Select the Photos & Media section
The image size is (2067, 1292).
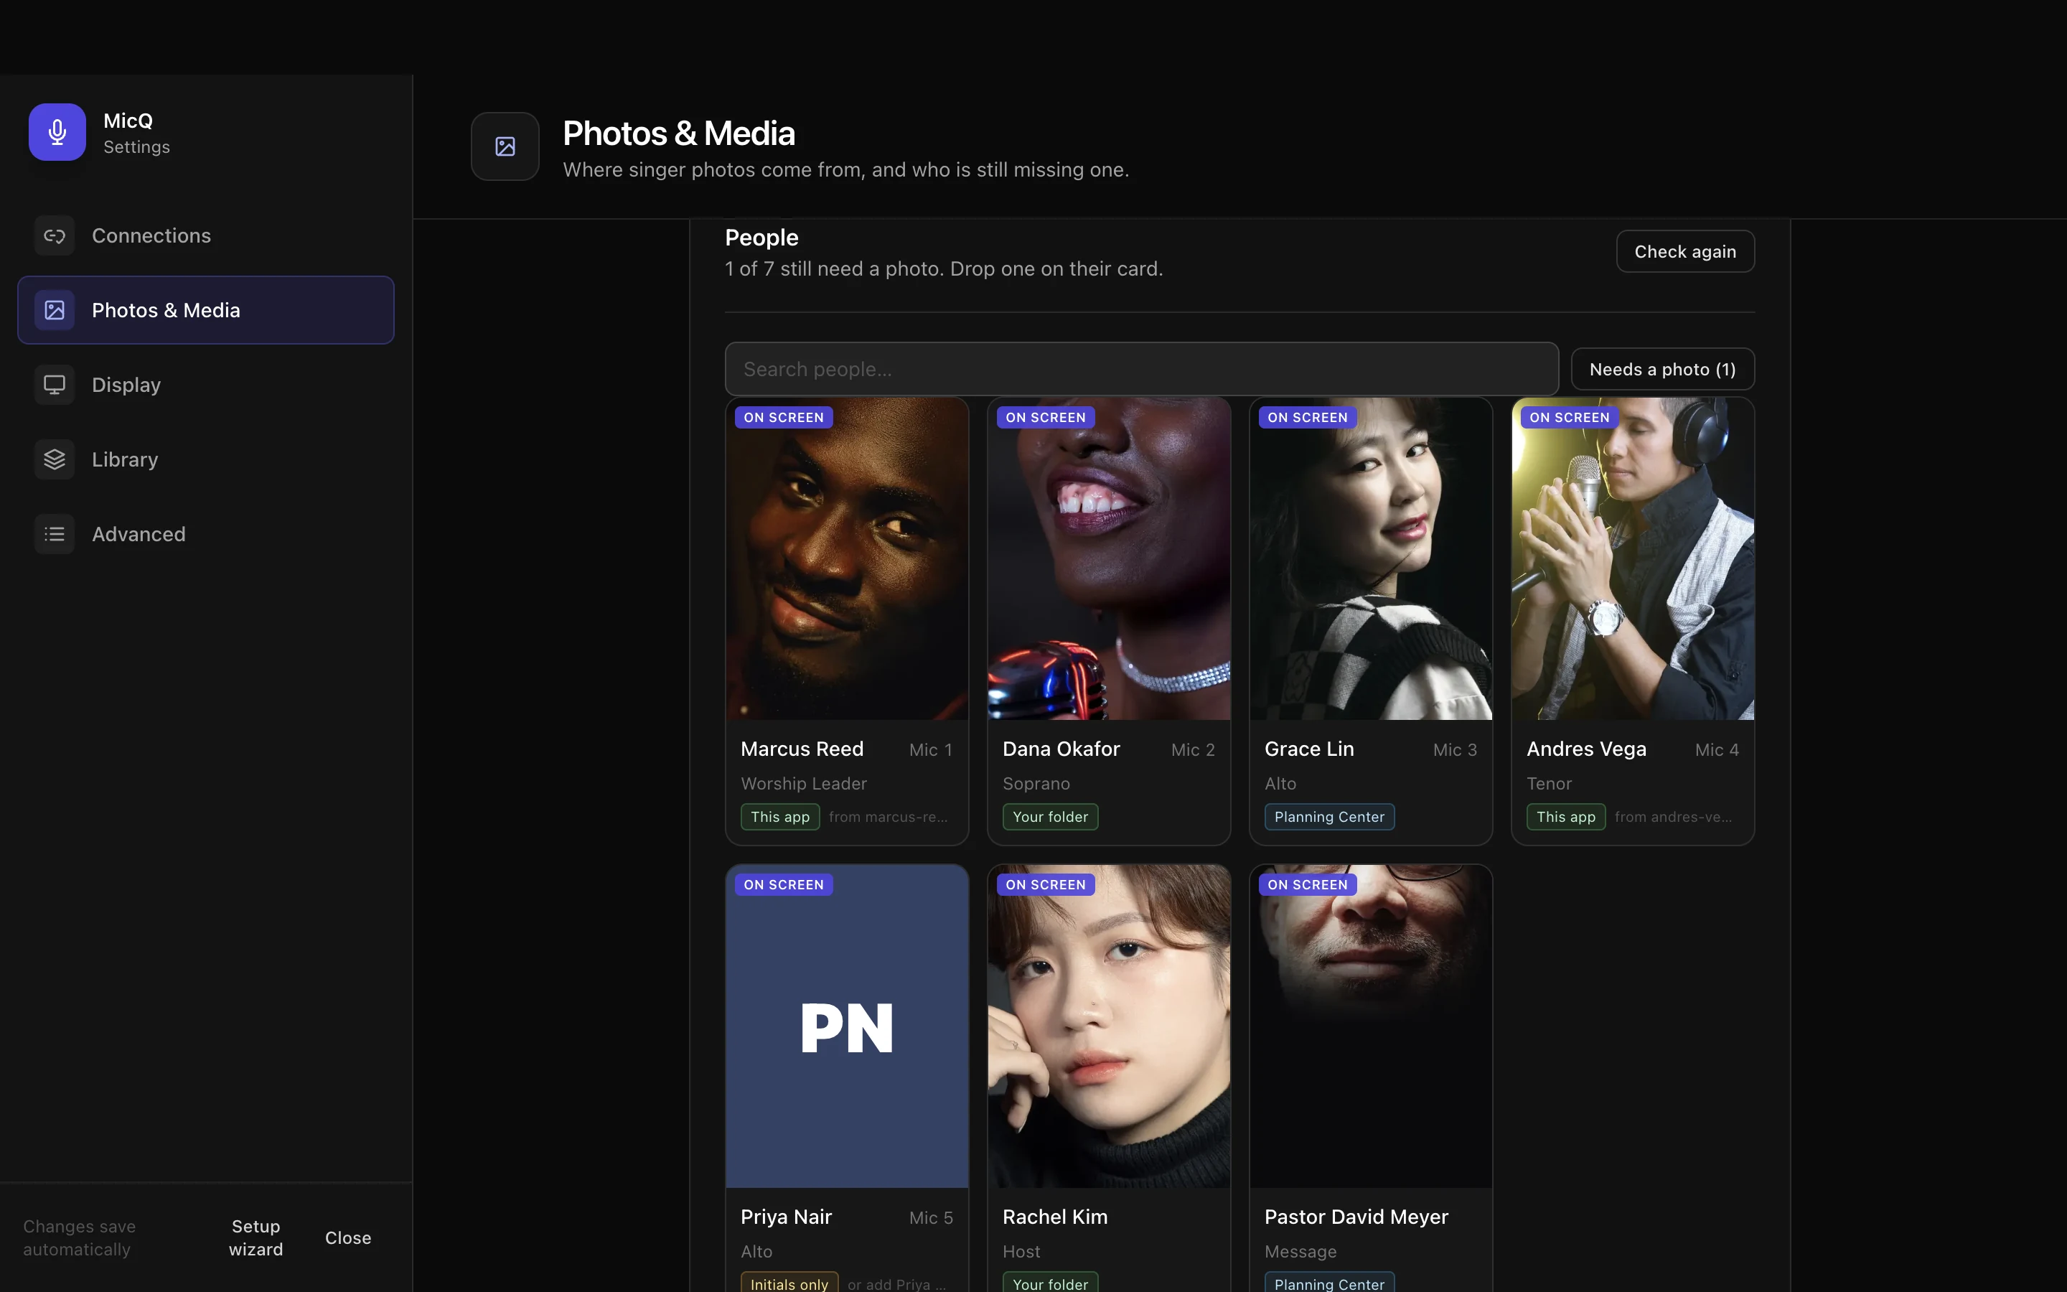(206, 310)
